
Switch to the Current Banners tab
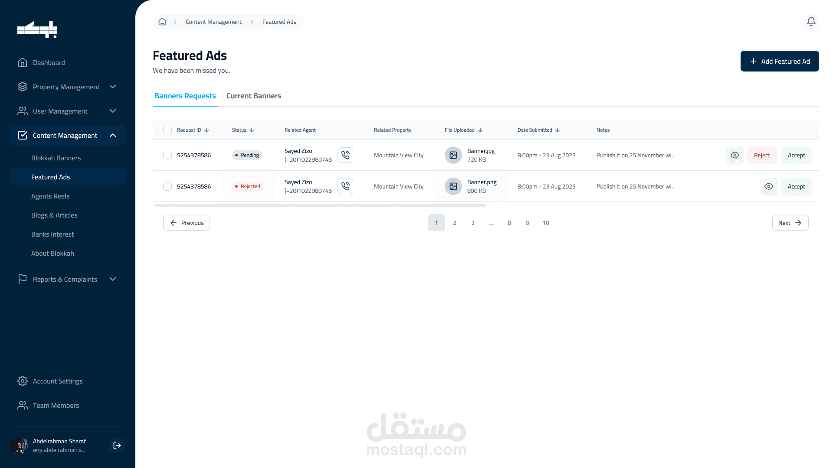(x=253, y=96)
